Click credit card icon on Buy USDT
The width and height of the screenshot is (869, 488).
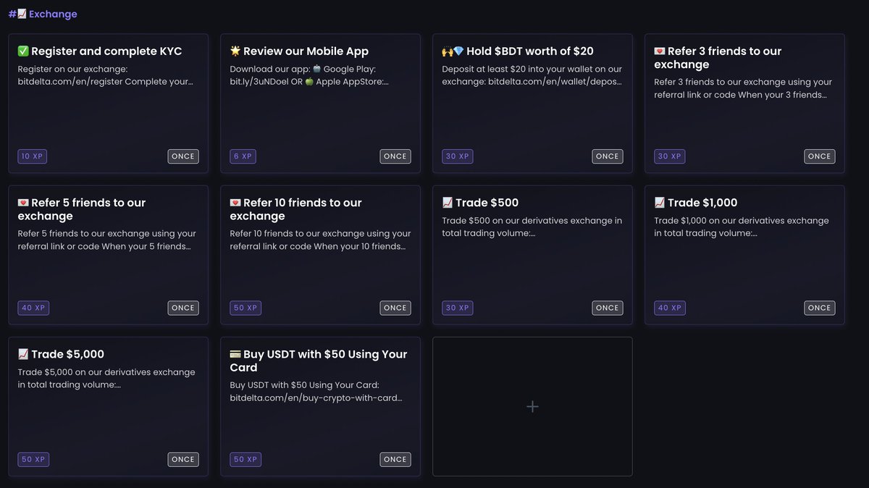tap(235, 355)
